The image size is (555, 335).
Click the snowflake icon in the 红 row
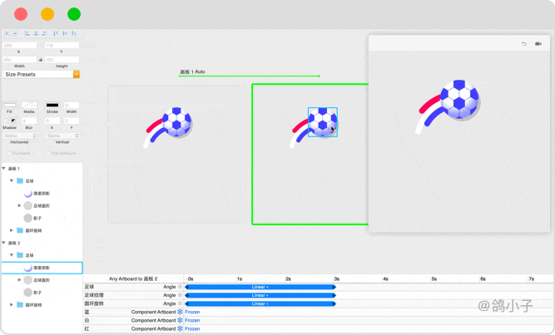point(181,328)
